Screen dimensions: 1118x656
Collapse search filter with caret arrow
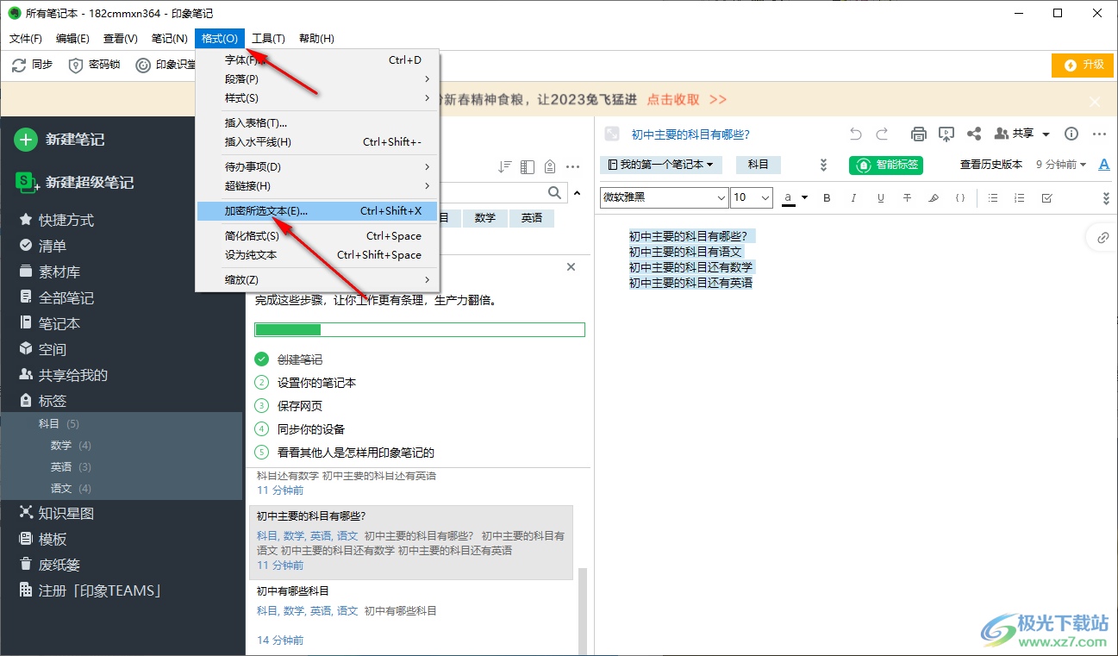(578, 192)
